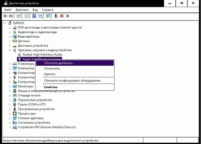Click the Сетевые адаптеры network icon
The height and width of the screenshot is (144, 201).
point(15,118)
